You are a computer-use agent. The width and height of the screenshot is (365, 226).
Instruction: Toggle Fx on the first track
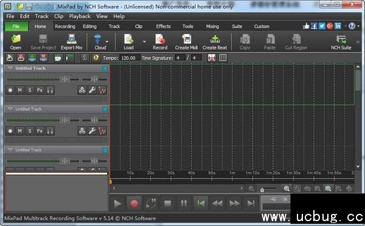click(40, 90)
